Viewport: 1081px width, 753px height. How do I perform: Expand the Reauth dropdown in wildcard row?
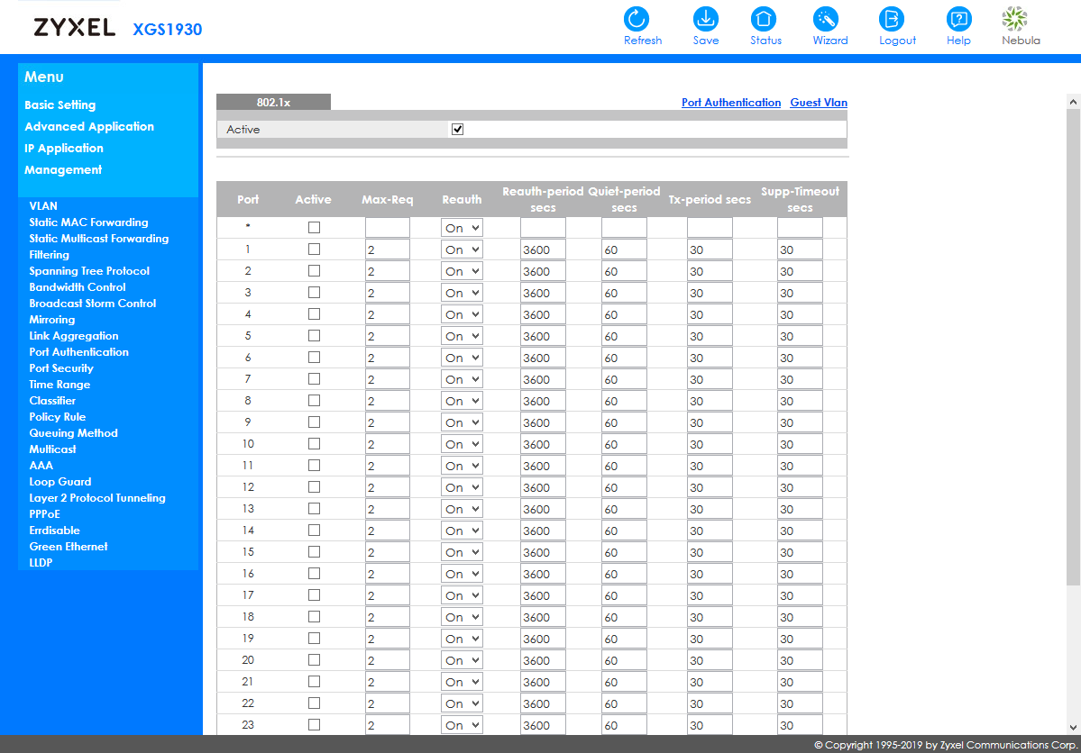[462, 228]
